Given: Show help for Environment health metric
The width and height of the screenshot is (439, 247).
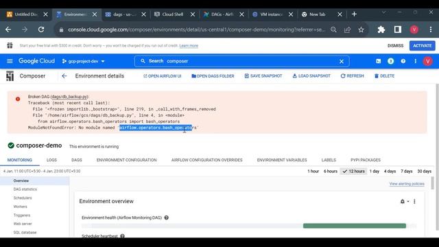Looking at the screenshot, I should (x=166, y=217).
